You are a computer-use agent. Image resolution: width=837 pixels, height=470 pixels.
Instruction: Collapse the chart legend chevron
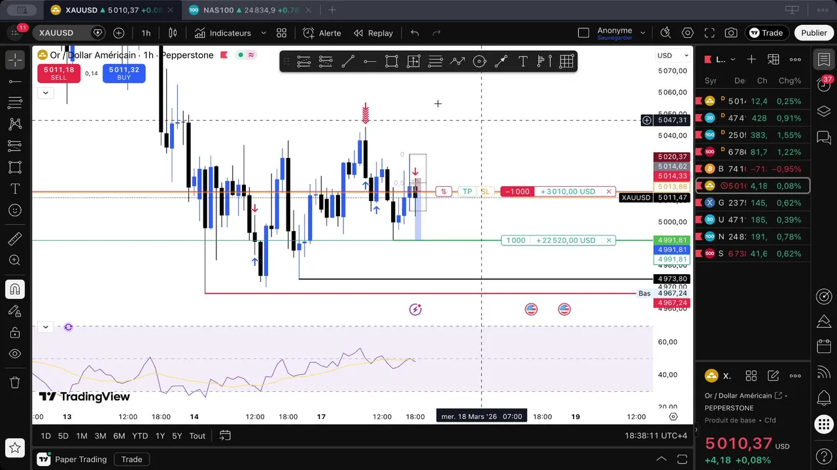point(45,93)
